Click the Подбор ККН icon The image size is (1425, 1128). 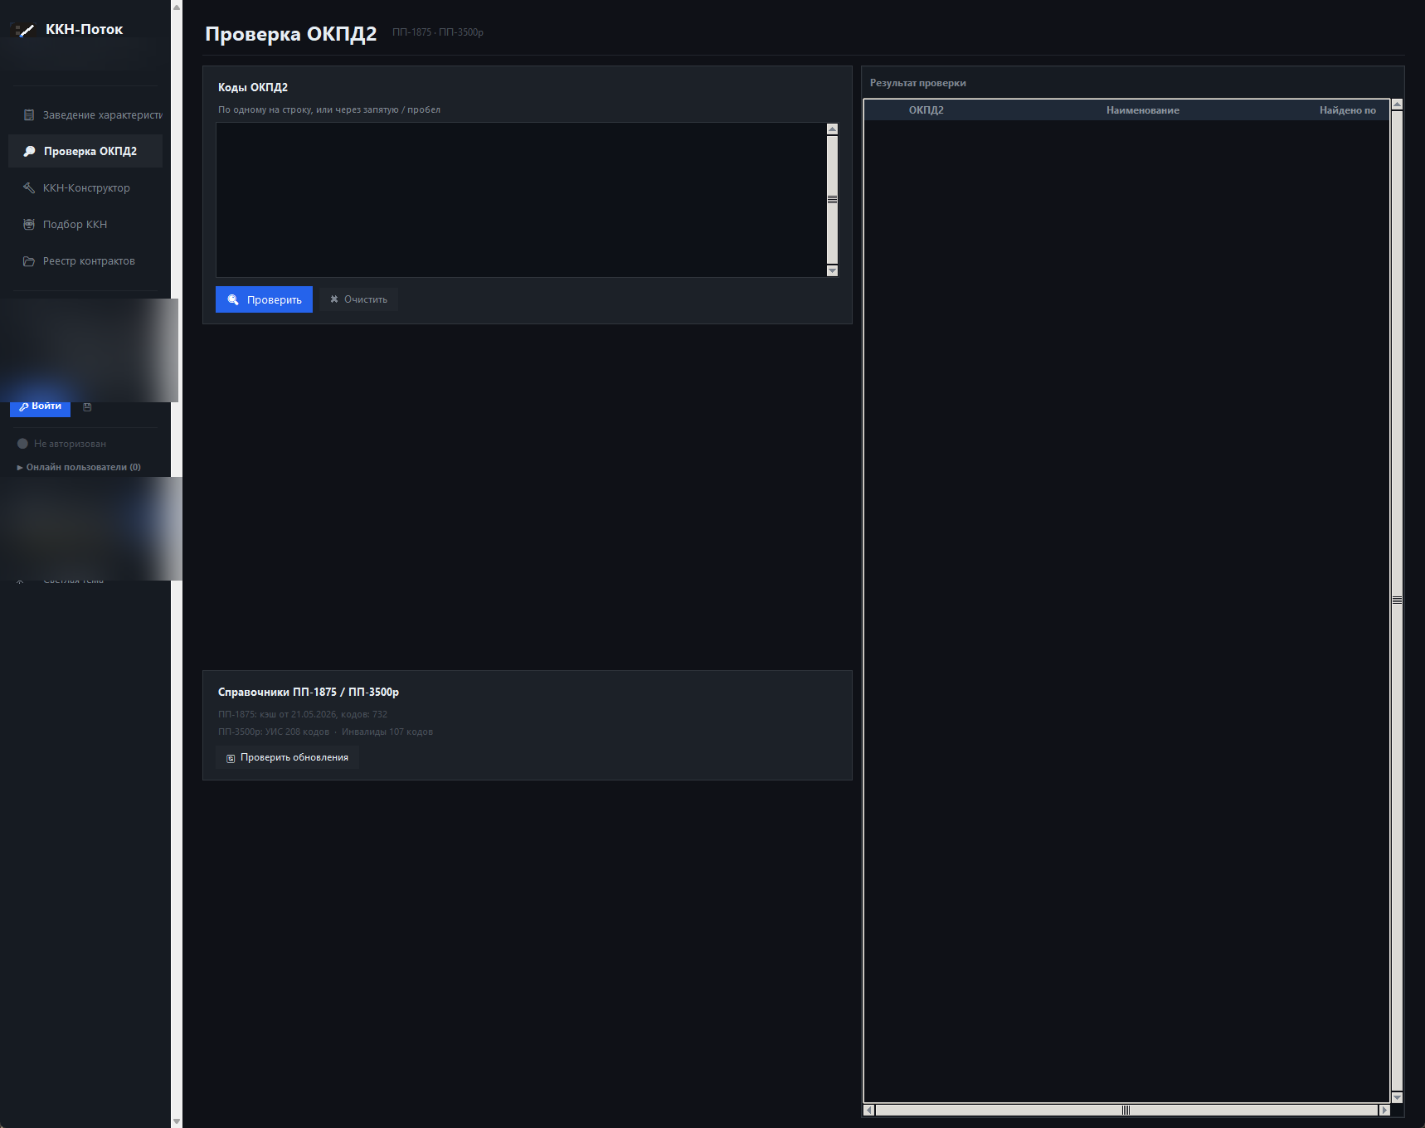(x=29, y=225)
